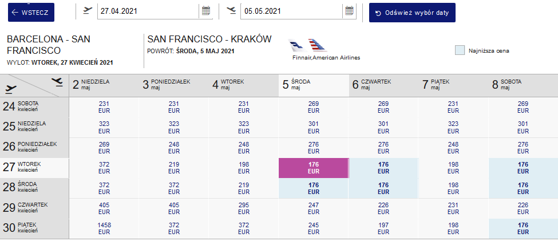This screenshot has width=558, height=241.
Task: Click the landing plane icon in grid header
Action: tap(57, 82)
